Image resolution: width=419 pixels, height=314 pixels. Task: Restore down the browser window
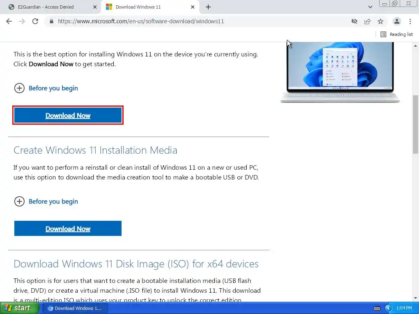click(x=394, y=3)
